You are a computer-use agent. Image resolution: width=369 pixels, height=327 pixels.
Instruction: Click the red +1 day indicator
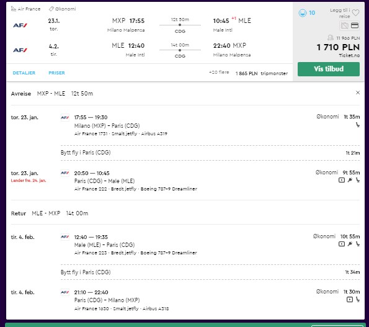click(x=234, y=18)
